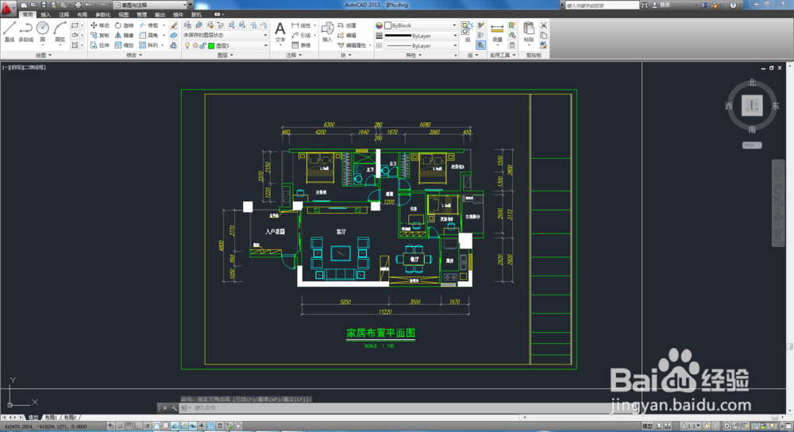Select the Circle (圆) drawing tool

pos(43,32)
